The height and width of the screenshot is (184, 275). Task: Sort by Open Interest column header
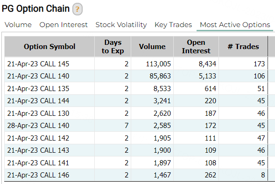pyautogui.click(x=196, y=47)
